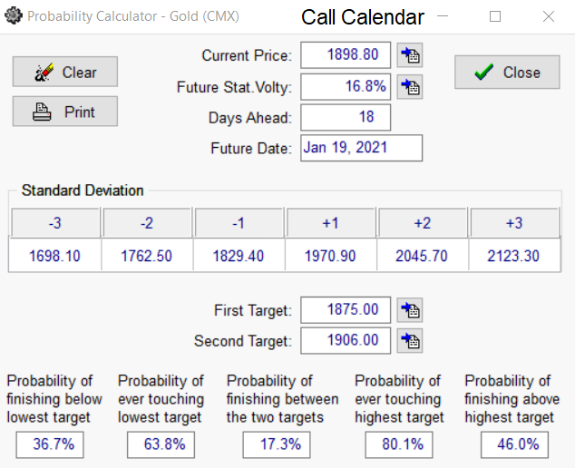
Task: Focus the Current Price field showing 1898.80
Action: [346, 55]
